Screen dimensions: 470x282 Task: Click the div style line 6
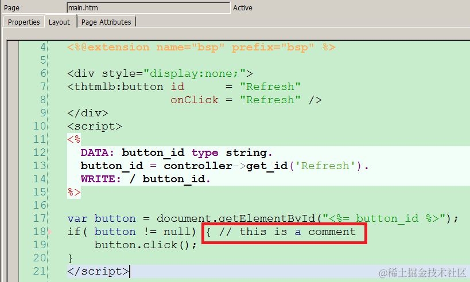(x=160, y=73)
